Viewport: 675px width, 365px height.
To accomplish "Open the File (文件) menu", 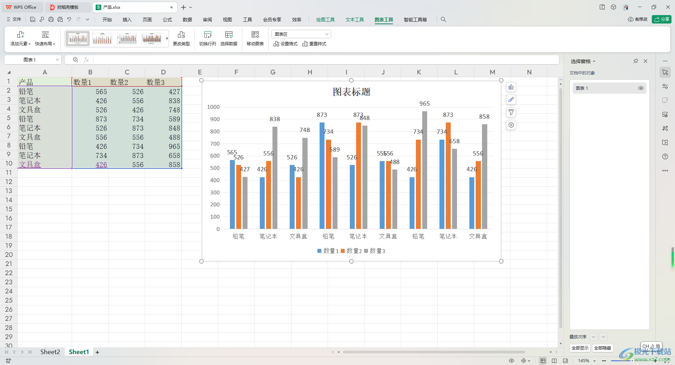I will (14, 20).
